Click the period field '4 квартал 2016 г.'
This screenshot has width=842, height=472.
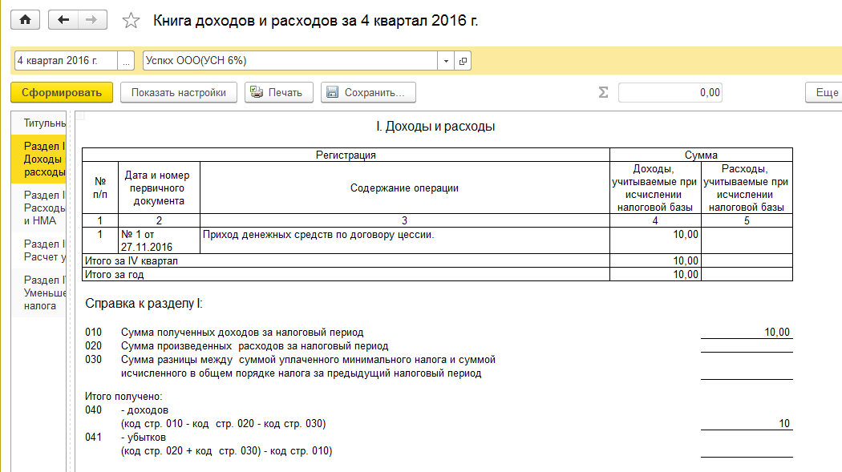[x=66, y=61]
